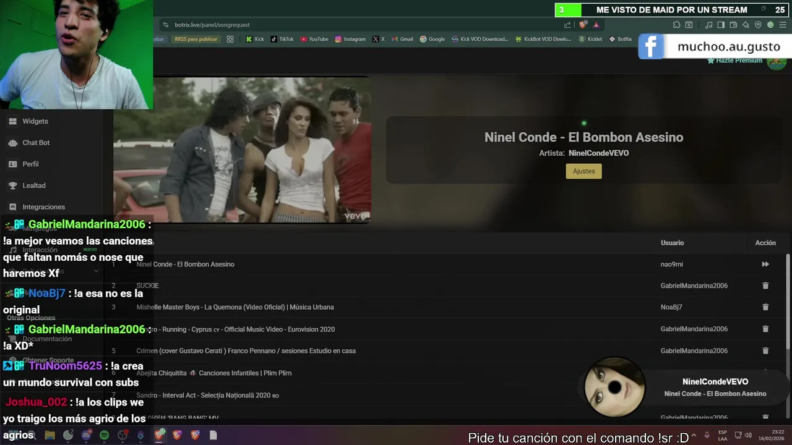Click the RRSS para publicar bookmark folder
The image size is (792, 445).
(x=196, y=39)
